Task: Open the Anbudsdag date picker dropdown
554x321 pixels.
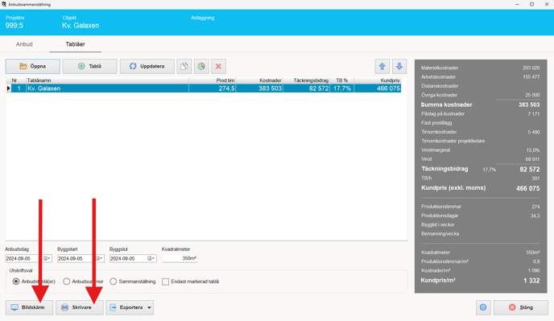Action: pyautogui.click(x=47, y=258)
